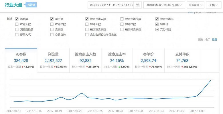Click the date range field 最近1天
223x114 pixels.
[x=110, y=5]
